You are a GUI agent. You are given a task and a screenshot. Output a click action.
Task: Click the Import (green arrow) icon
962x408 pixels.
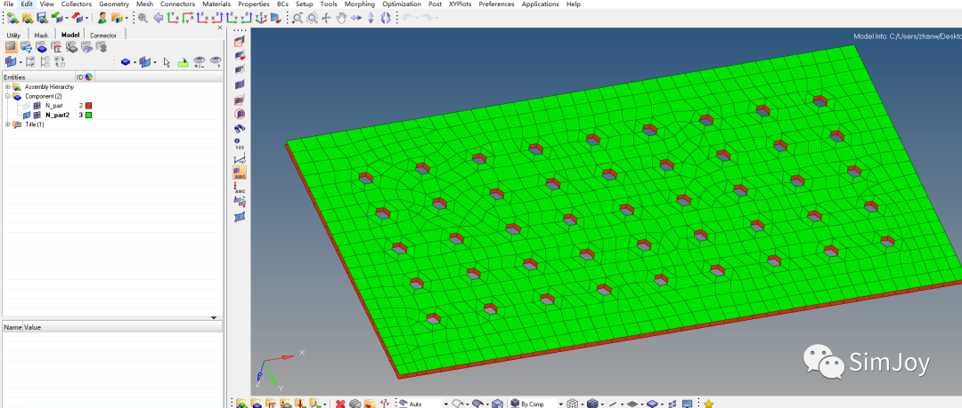[56, 18]
